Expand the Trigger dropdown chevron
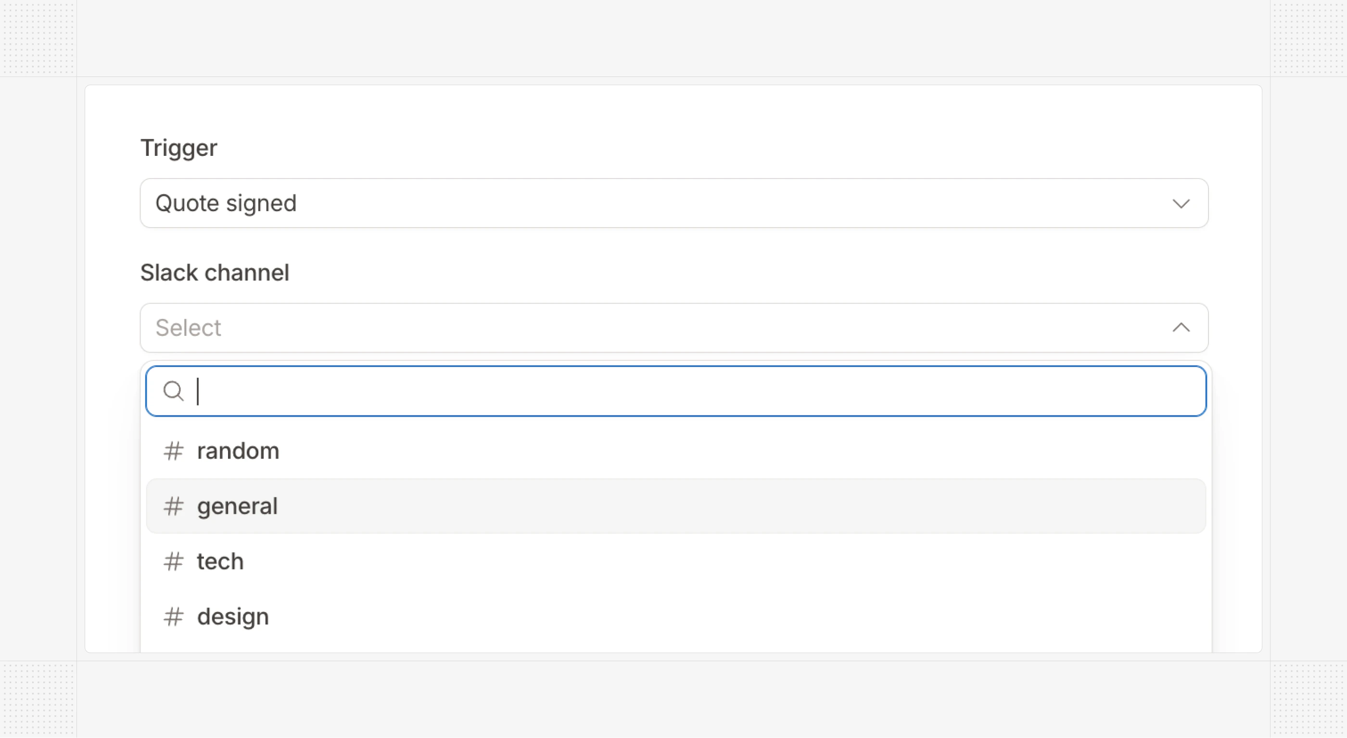This screenshot has width=1347, height=738. click(1181, 204)
